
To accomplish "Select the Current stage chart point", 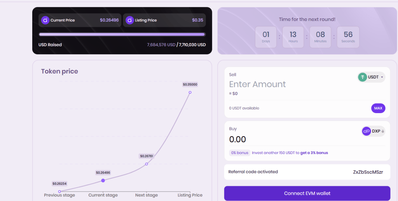I will 103,180.
